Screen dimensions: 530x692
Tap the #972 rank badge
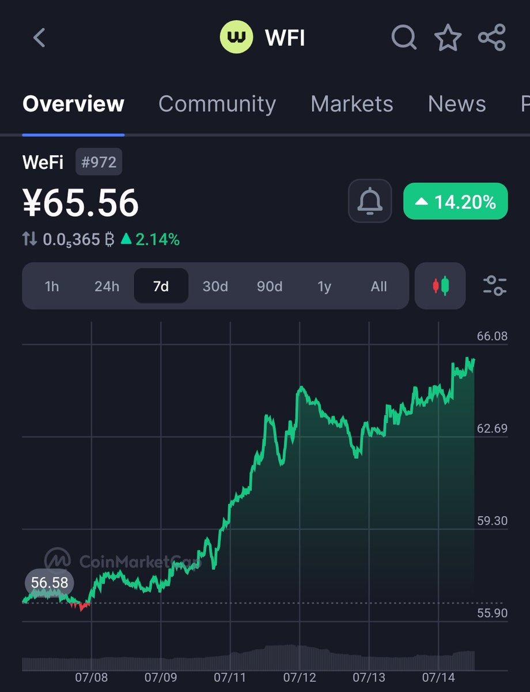99,163
